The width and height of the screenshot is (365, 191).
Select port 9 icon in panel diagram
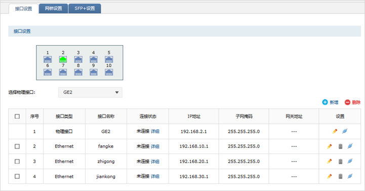click(94, 72)
